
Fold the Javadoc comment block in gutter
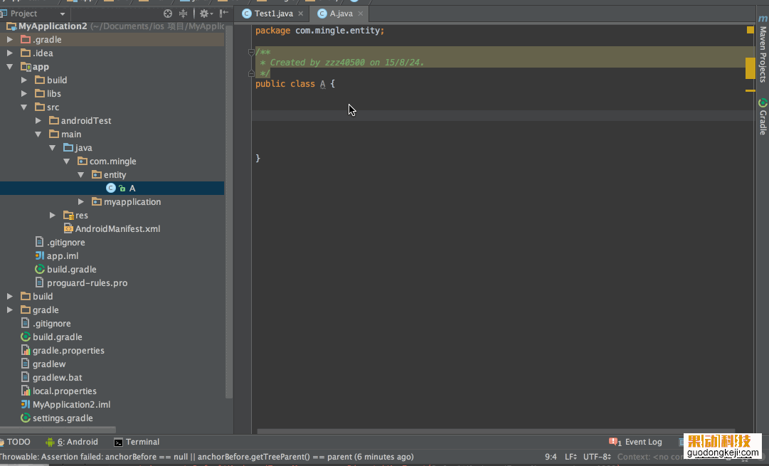coord(251,52)
